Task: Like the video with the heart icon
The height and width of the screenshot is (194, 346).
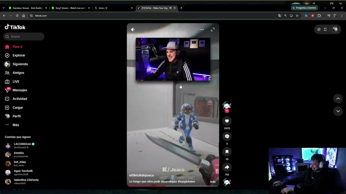Action: tap(227, 121)
